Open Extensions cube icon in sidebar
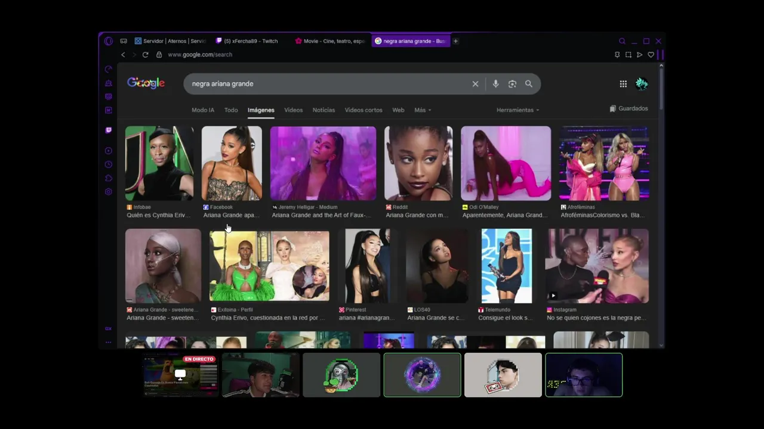Image resolution: width=764 pixels, height=429 pixels. click(x=109, y=178)
